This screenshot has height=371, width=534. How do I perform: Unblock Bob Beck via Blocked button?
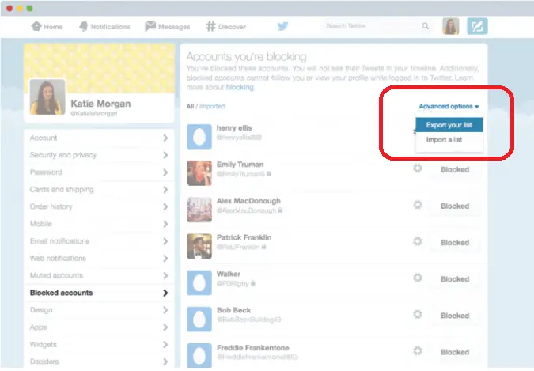click(x=455, y=316)
